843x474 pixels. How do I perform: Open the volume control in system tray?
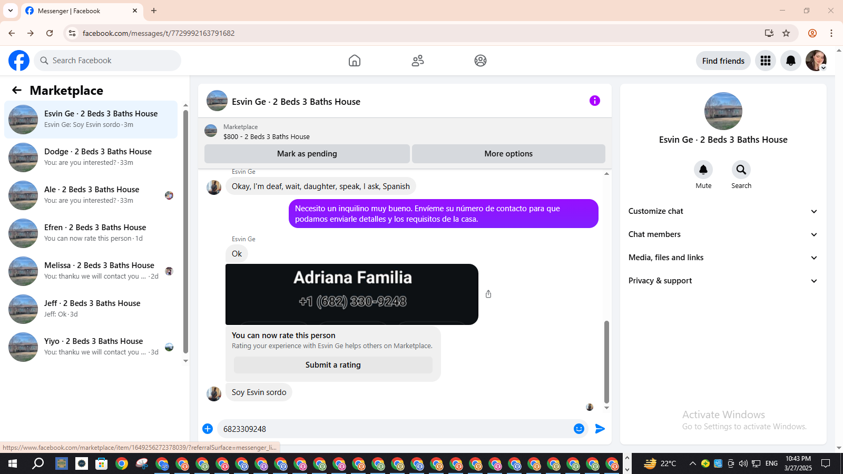click(x=743, y=463)
